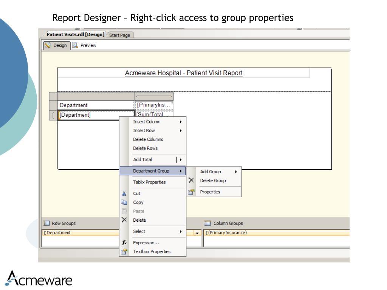Viewport: 387px width, 290px height.
Task: Choose Delete Columns from context menu
Action: (153, 140)
